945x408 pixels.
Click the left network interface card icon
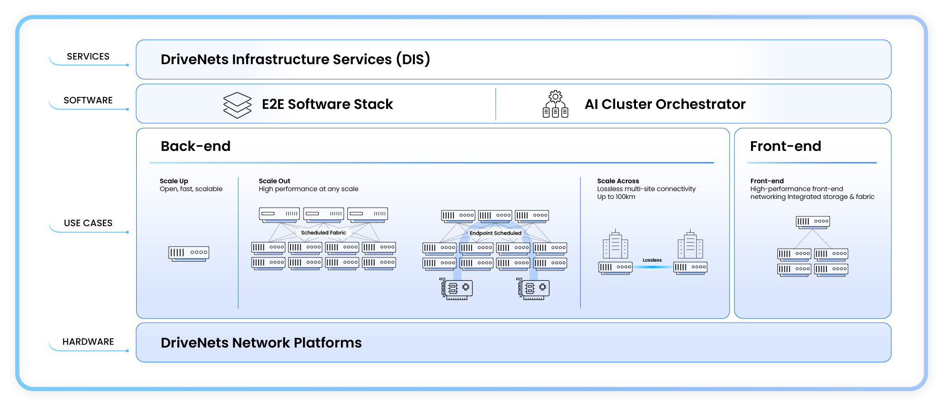(x=456, y=289)
